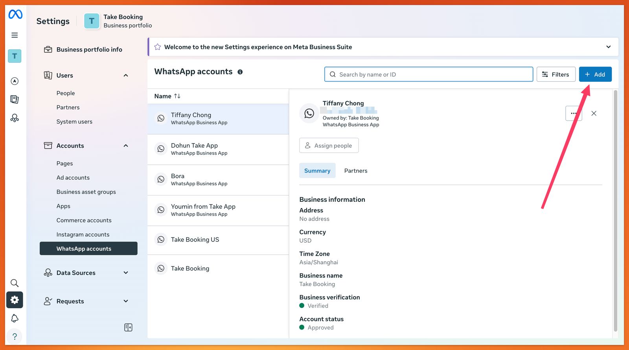The image size is (629, 350).
Task: Click Assign people button
Action: pos(329,146)
